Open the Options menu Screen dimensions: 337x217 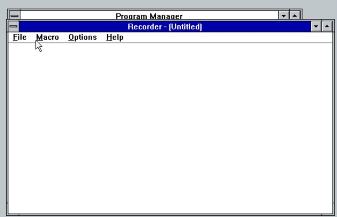[82, 37]
